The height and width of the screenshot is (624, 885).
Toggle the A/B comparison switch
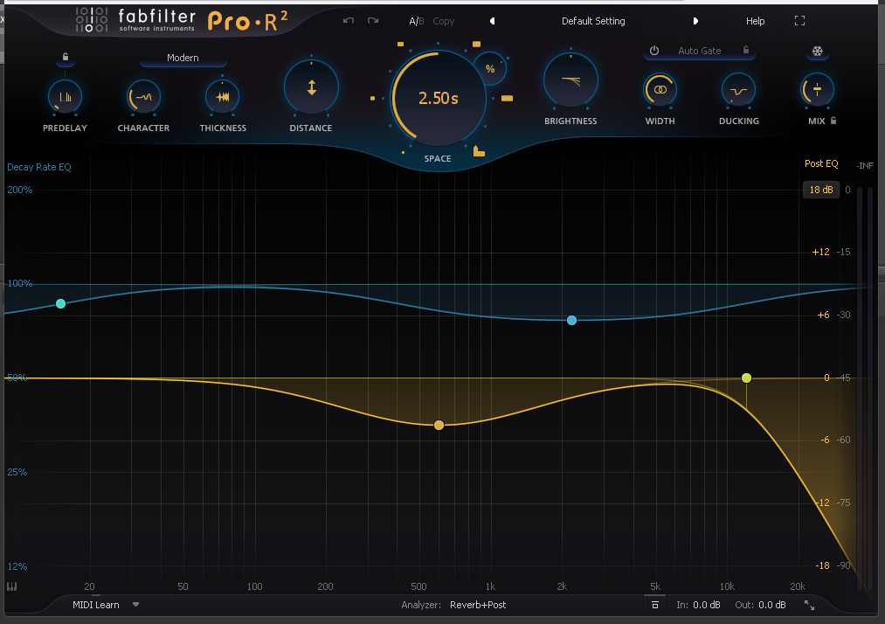tap(418, 20)
